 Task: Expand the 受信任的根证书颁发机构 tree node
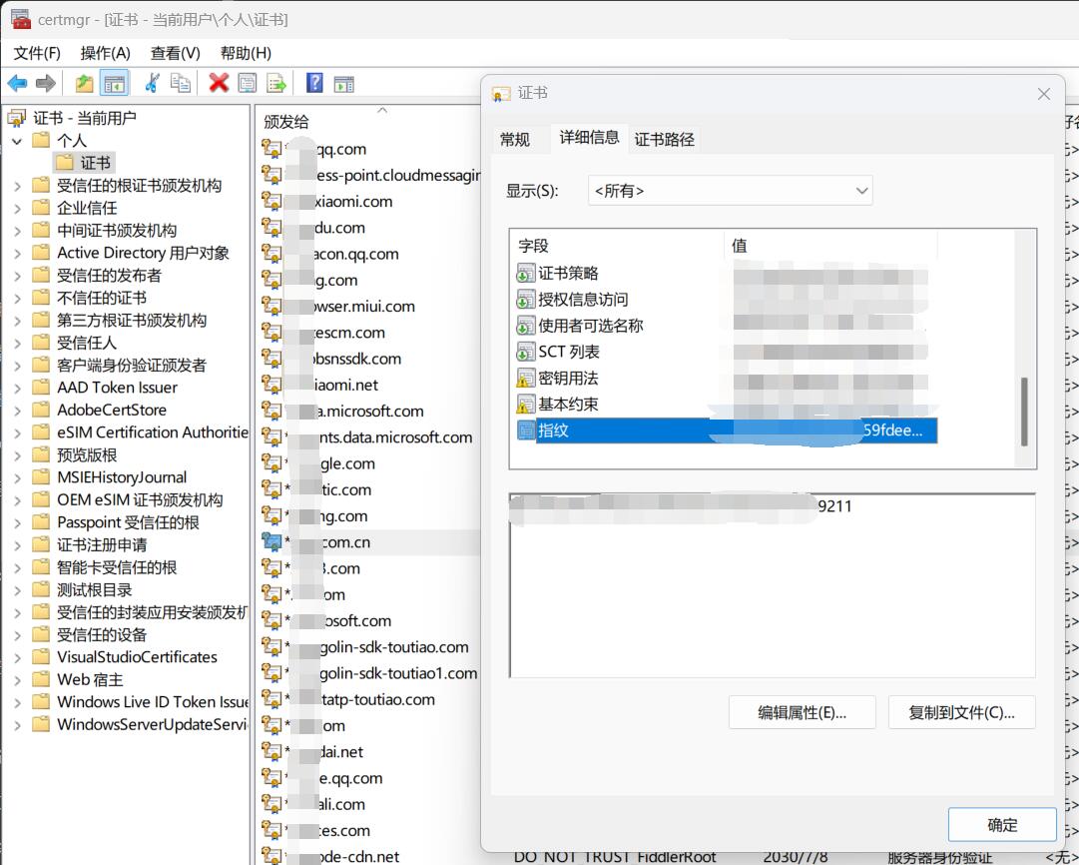coord(18,186)
